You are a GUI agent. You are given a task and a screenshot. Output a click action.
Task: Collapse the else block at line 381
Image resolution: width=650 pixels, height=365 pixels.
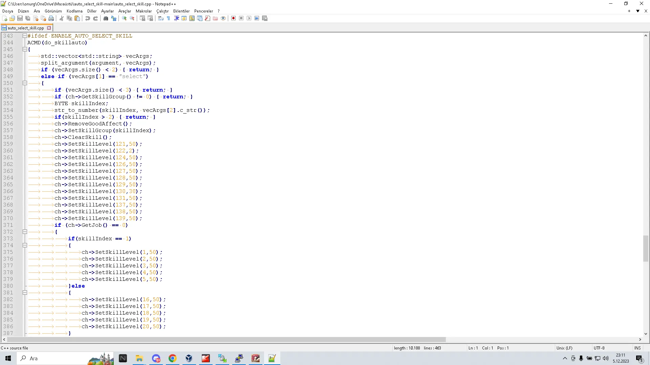point(25,293)
